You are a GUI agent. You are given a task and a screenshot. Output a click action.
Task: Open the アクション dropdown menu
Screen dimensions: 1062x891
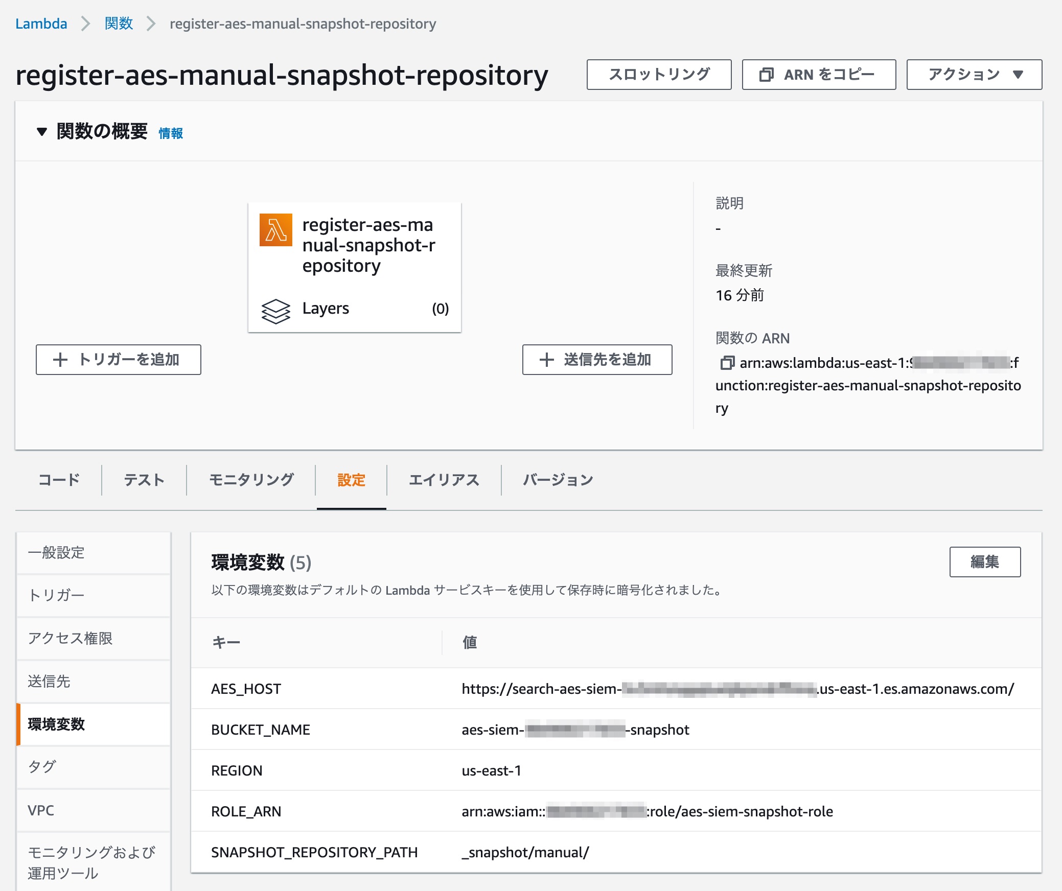(x=974, y=75)
